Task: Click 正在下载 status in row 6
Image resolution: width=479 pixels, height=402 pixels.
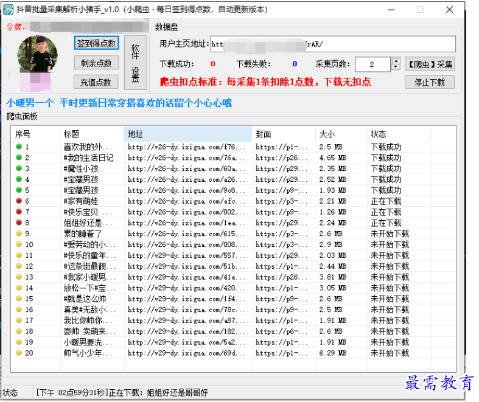Action: click(386, 201)
